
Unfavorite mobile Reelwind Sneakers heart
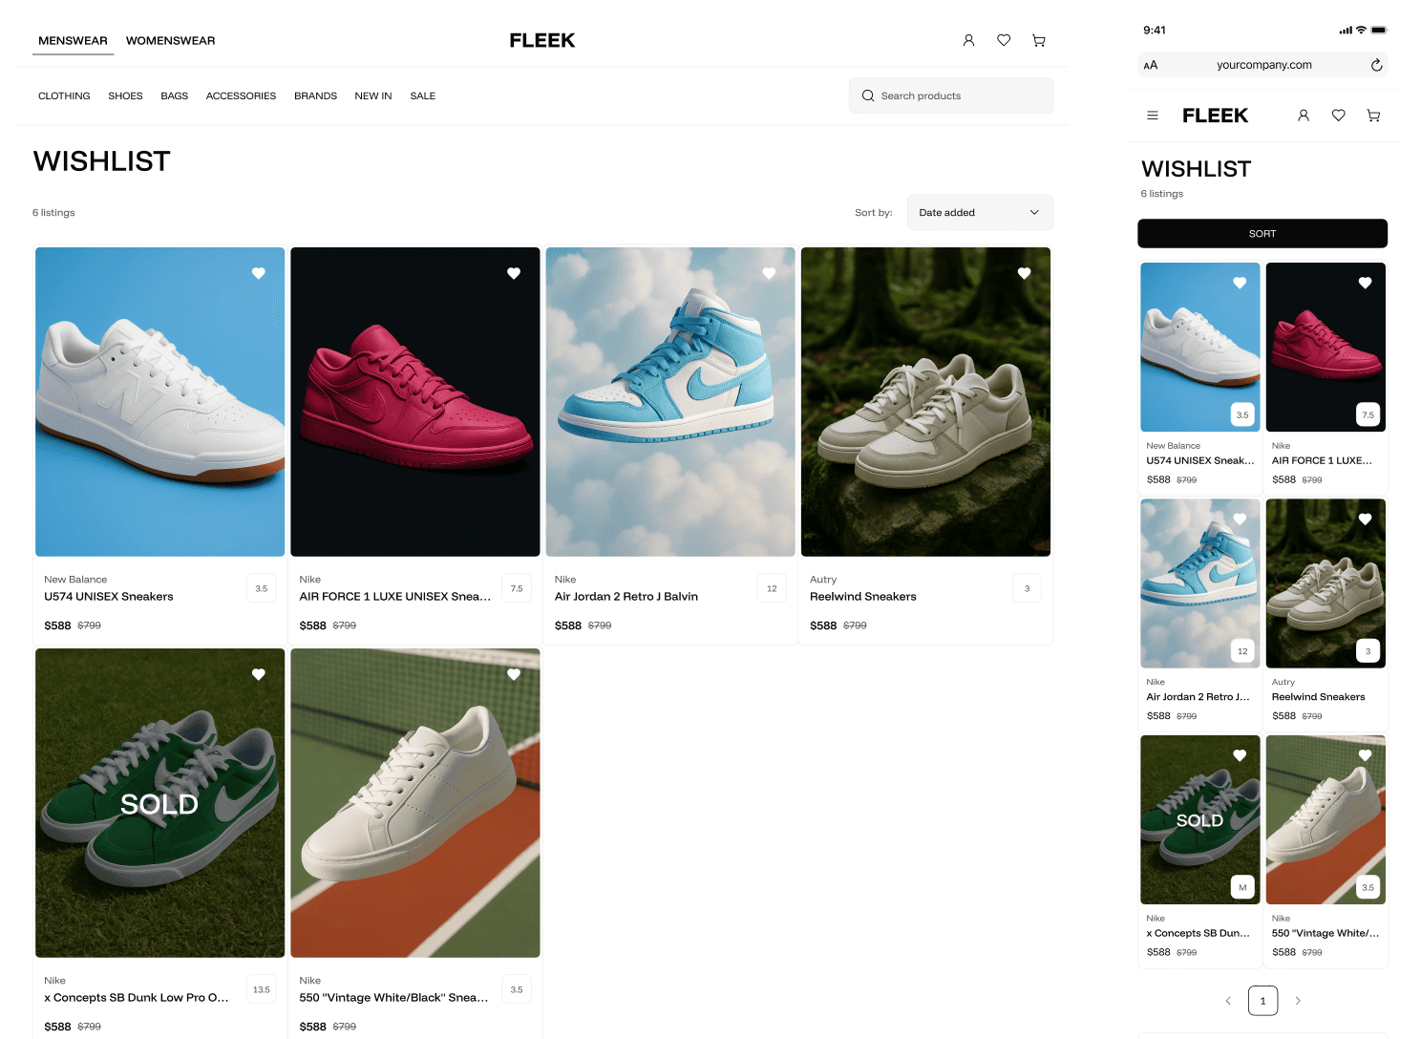coord(1365,519)
